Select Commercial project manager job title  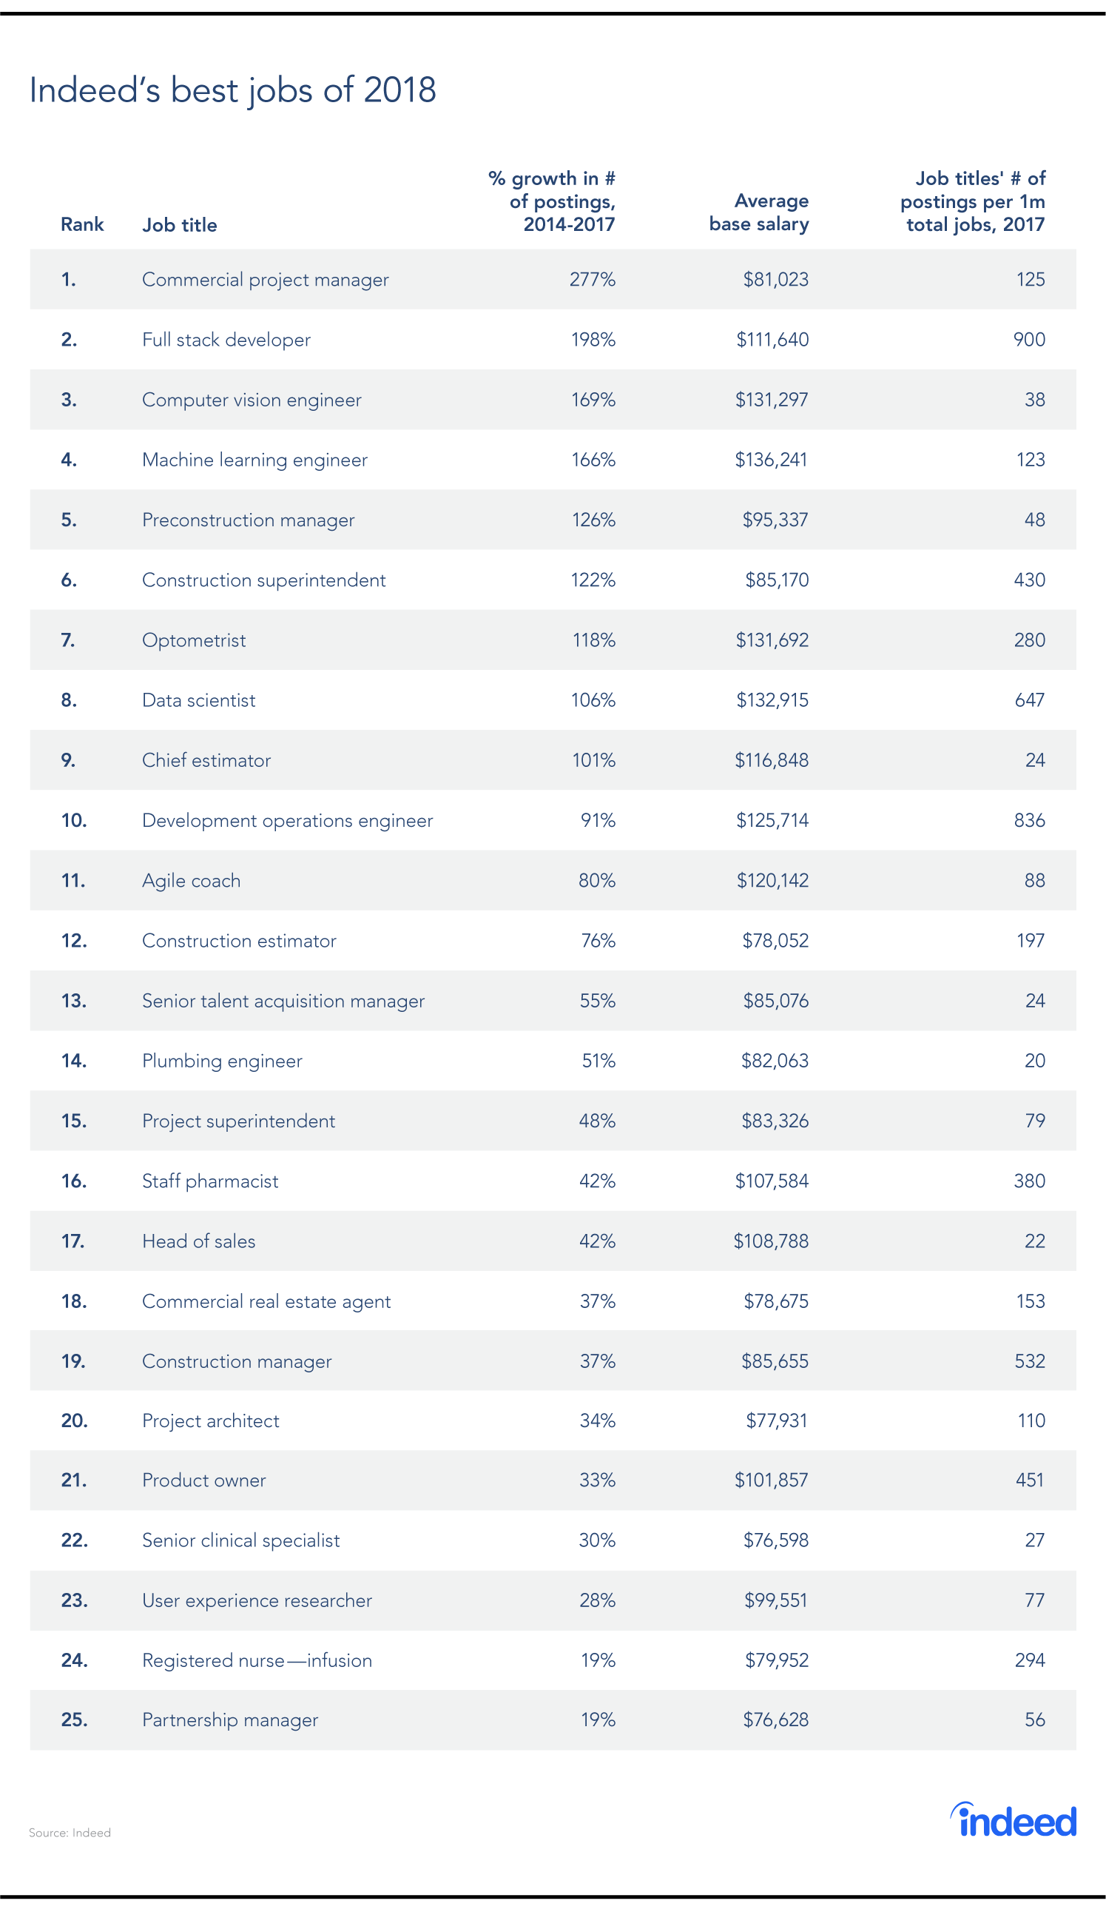(266, 280)
